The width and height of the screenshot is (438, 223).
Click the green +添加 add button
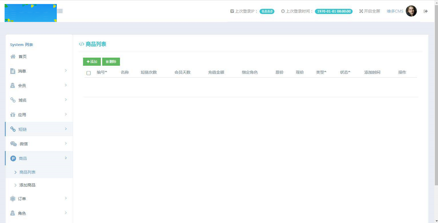click(92, 61)
